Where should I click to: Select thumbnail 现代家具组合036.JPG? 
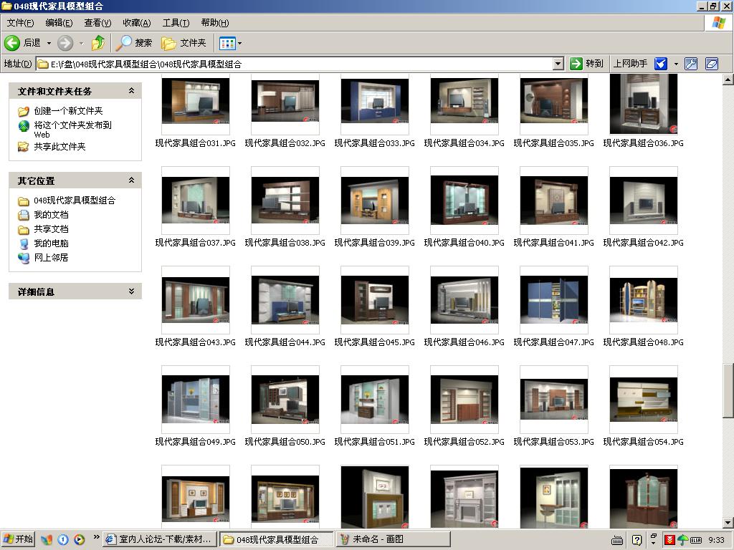[x=644, y=104]
